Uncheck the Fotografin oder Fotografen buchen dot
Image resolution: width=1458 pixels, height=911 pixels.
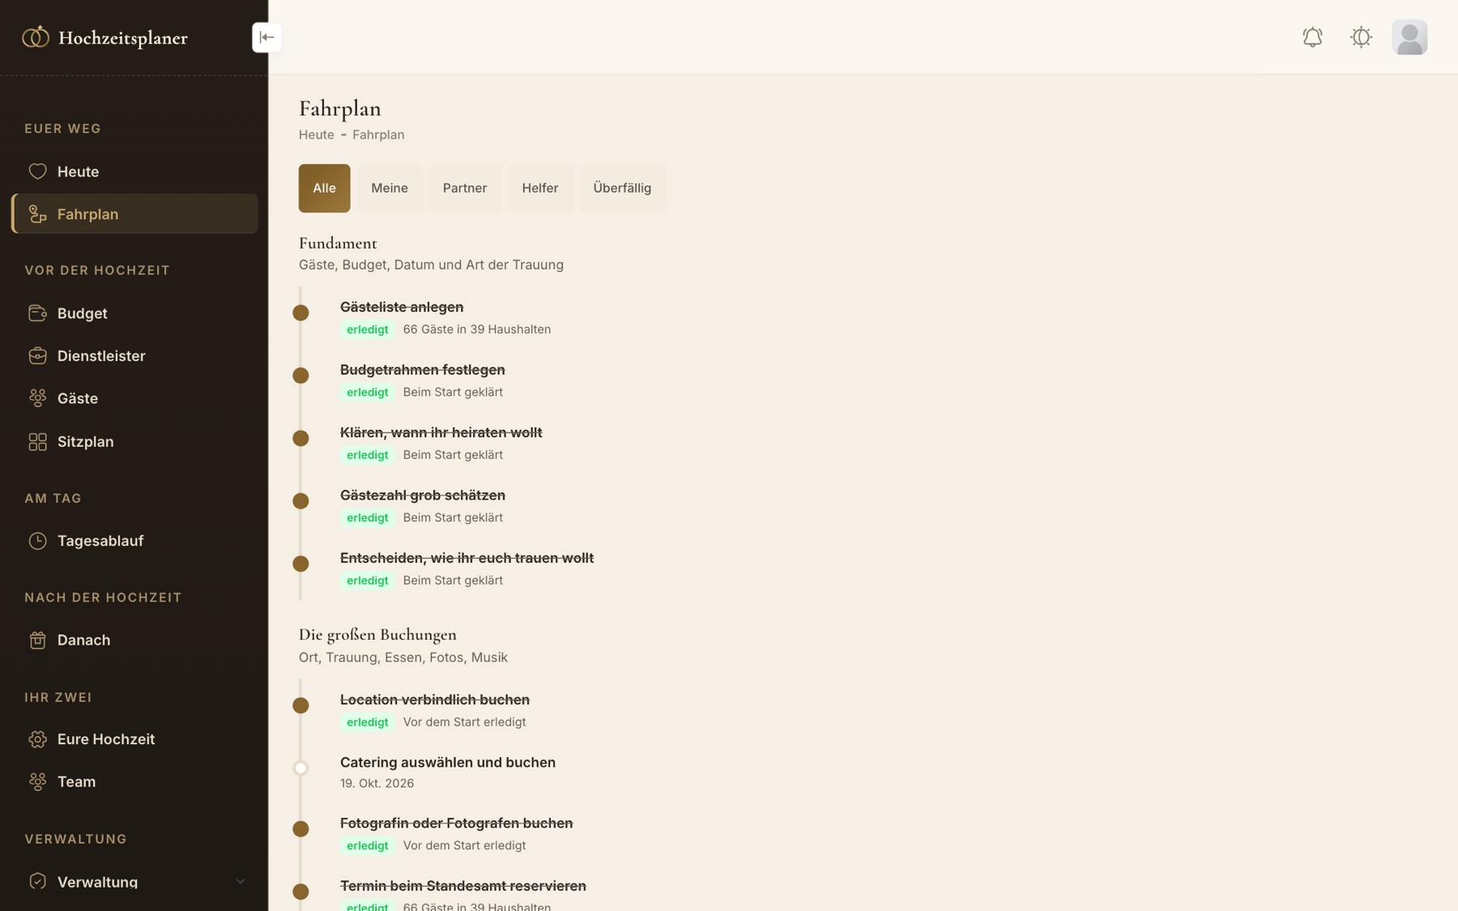click(x=301, y=828)
